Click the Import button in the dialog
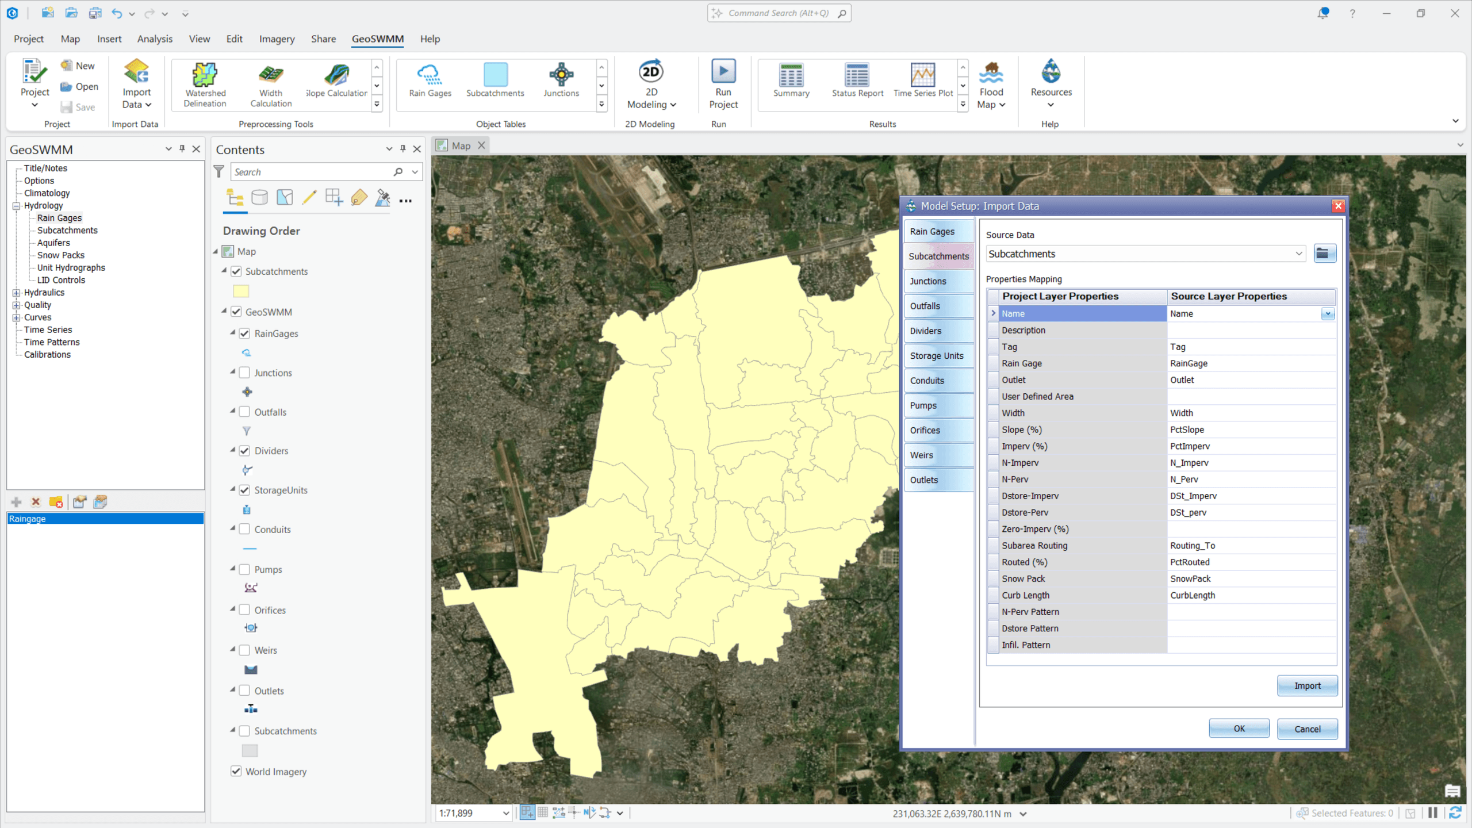Screen dimensions: 1472x828 pos(1307,685)
